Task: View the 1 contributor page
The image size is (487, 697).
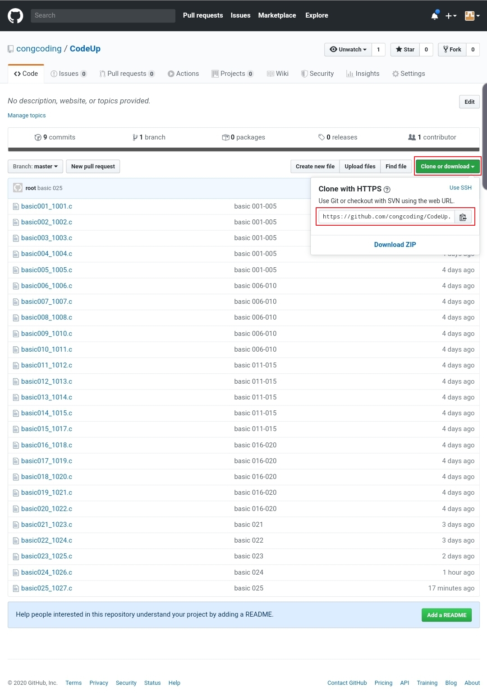Action: [432, 137]
